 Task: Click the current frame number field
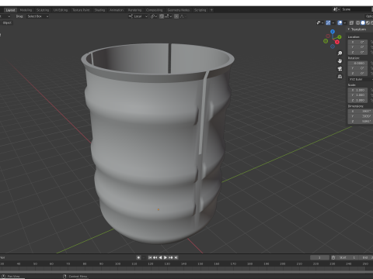[319, 257]
